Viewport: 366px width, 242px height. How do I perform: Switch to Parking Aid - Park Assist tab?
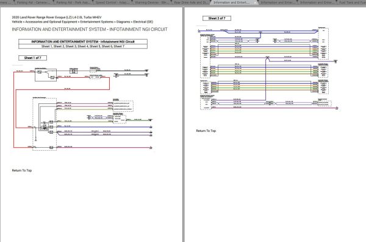[x=73, y=2]
